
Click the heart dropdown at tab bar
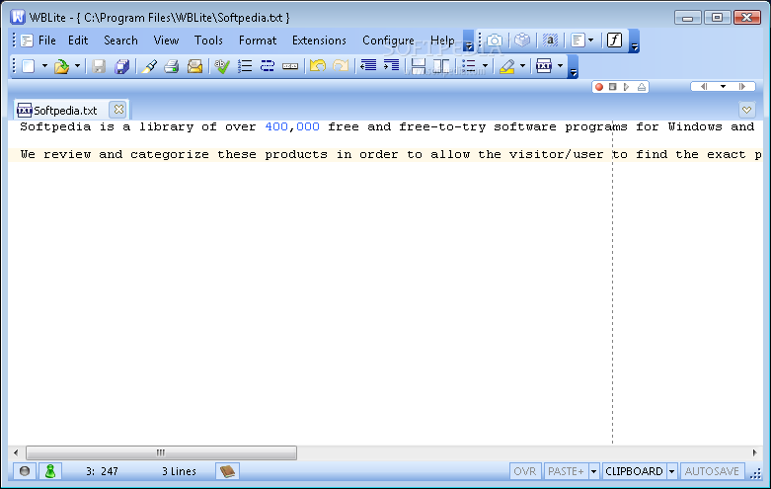click(746, 110)
